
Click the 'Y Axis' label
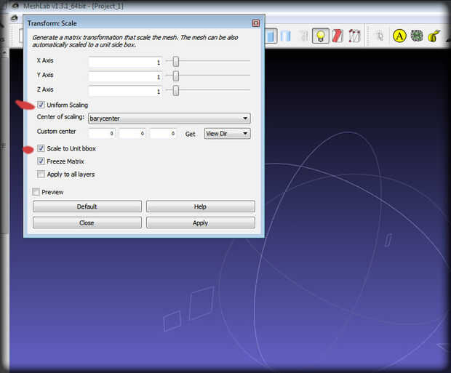[x=45, y=75]
